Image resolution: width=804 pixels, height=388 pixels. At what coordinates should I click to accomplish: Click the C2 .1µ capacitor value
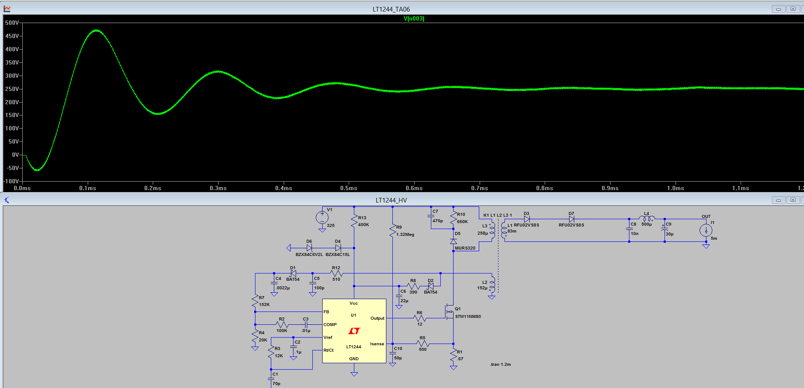point(298,352)
